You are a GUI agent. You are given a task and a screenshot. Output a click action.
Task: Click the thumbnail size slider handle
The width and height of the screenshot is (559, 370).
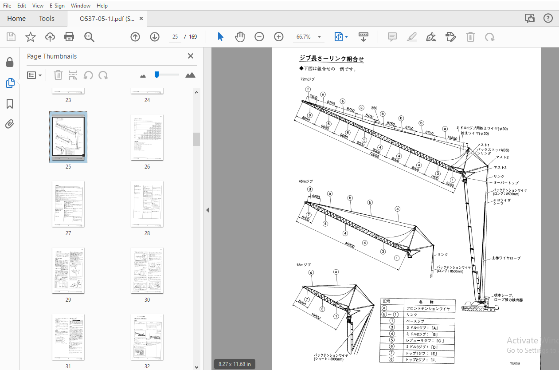coord(156,75)
